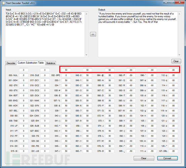Click the Clear button next to Convert
This screenshot has width=186, height=168.
144,158
